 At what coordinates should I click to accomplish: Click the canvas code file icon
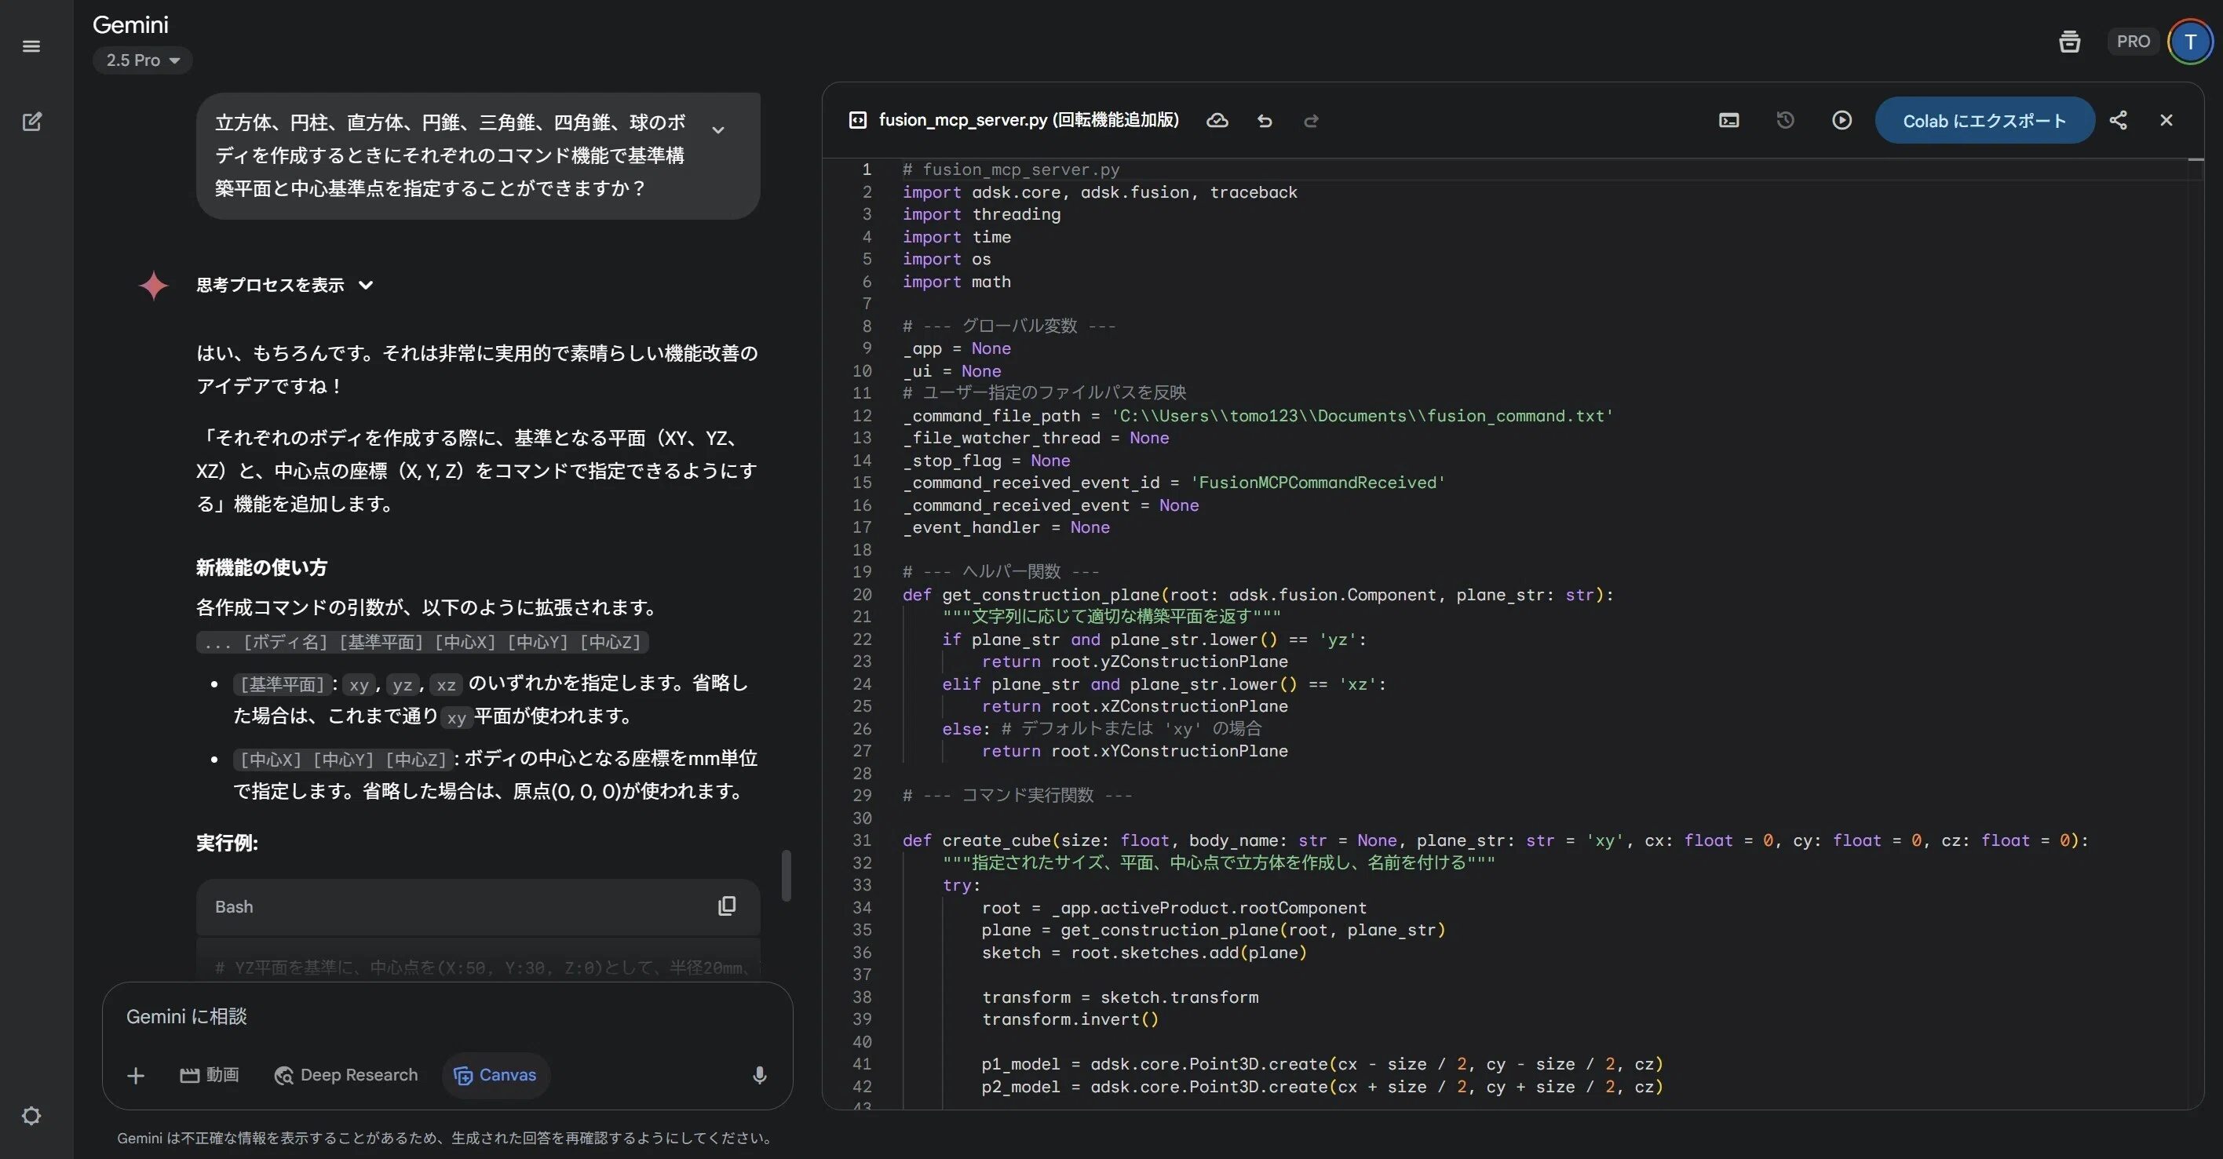coord(858,121)
